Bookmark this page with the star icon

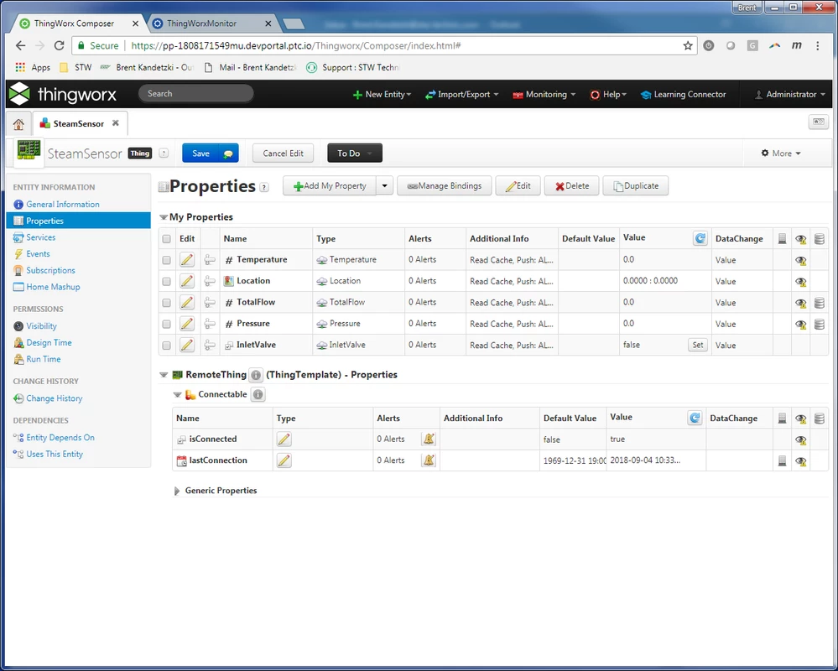(687, 45)
